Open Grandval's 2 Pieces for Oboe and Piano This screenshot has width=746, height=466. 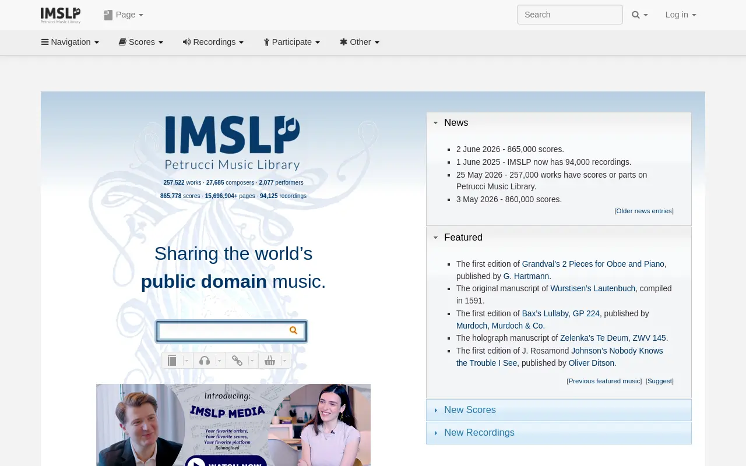593,264
